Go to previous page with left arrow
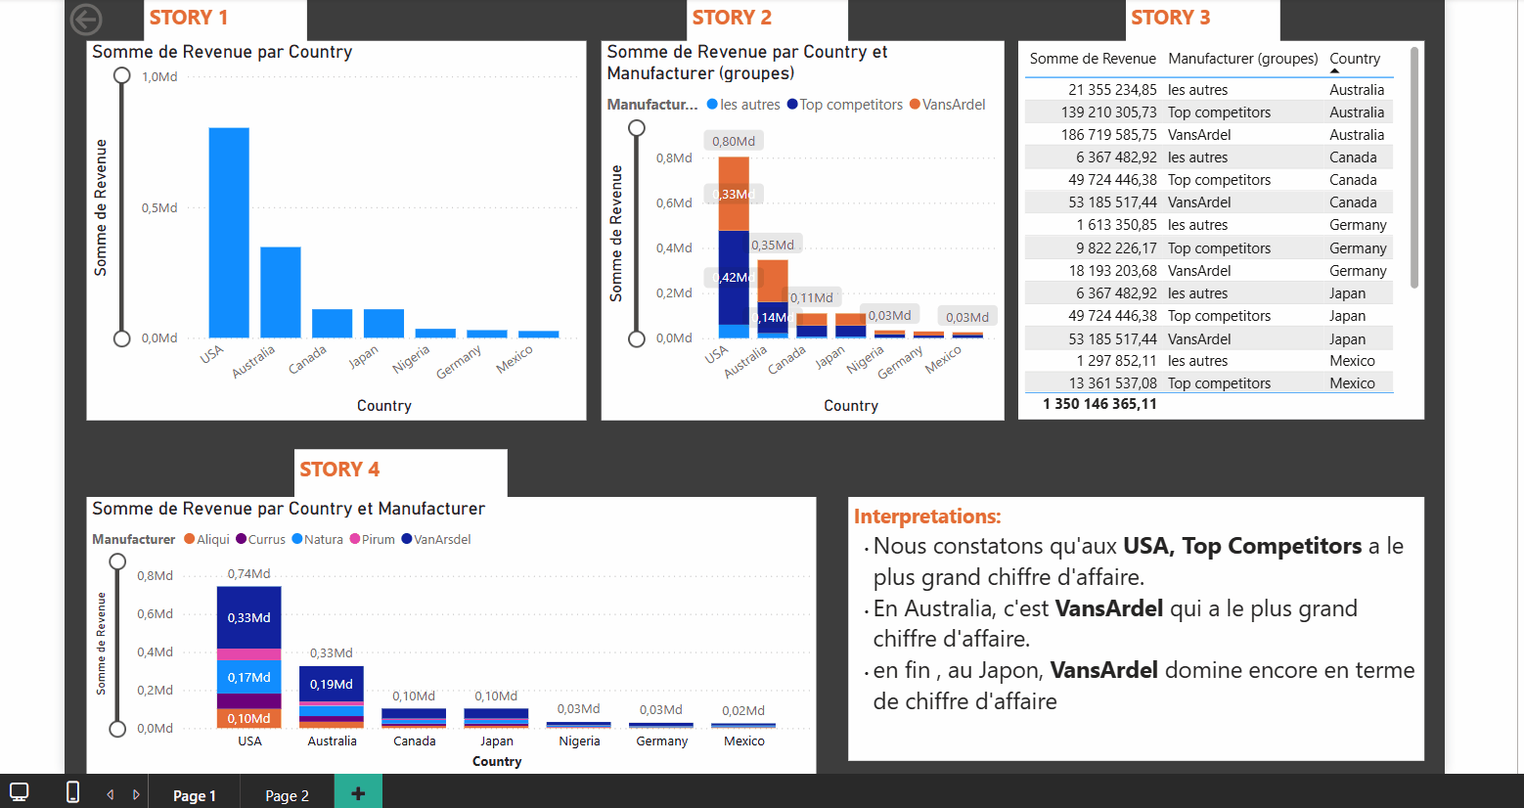The image size is (1524, 808). click(x=111, y=794)
